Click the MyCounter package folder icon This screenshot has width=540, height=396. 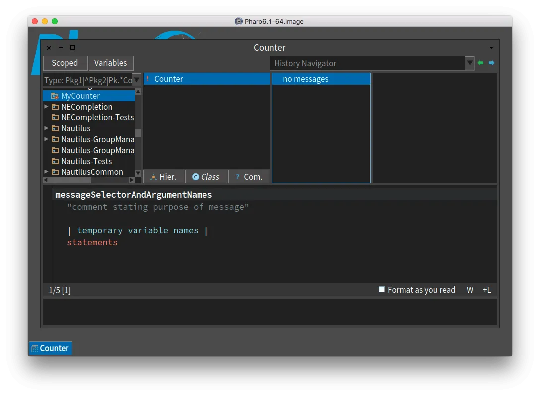[55, 96]
